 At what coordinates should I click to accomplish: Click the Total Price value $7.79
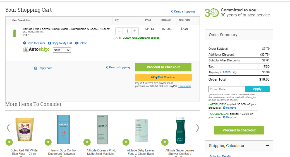click(x=184, y=29)
